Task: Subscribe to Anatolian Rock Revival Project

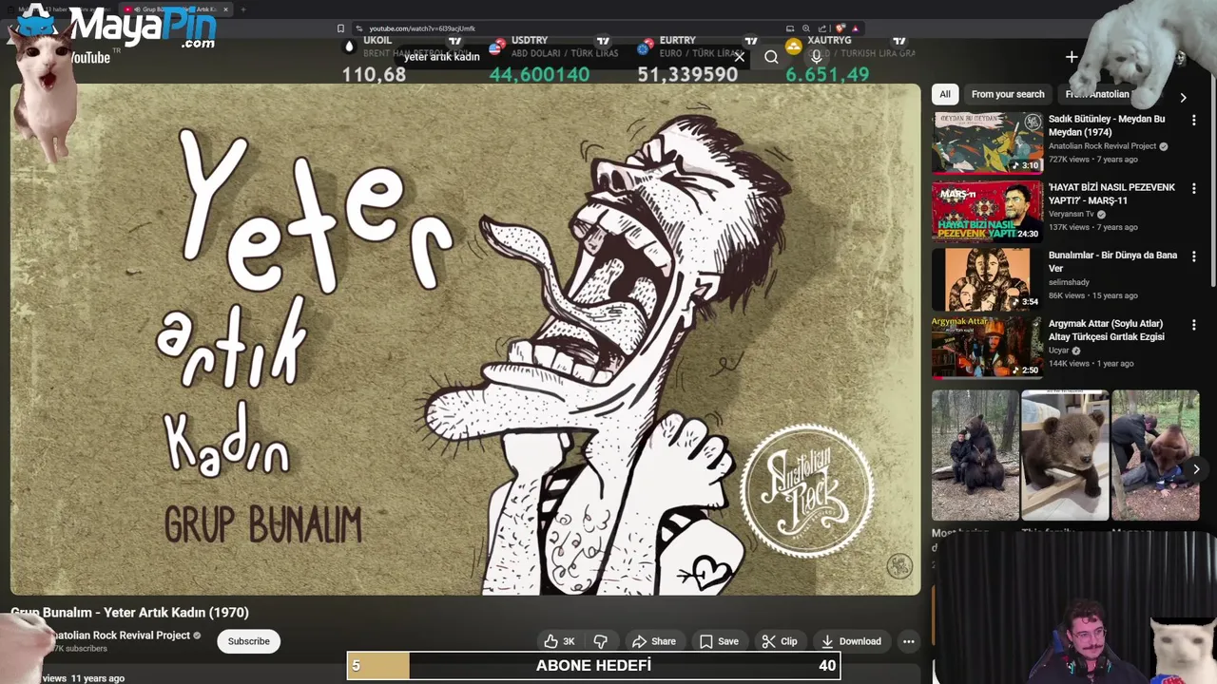Action: (249, 641)
